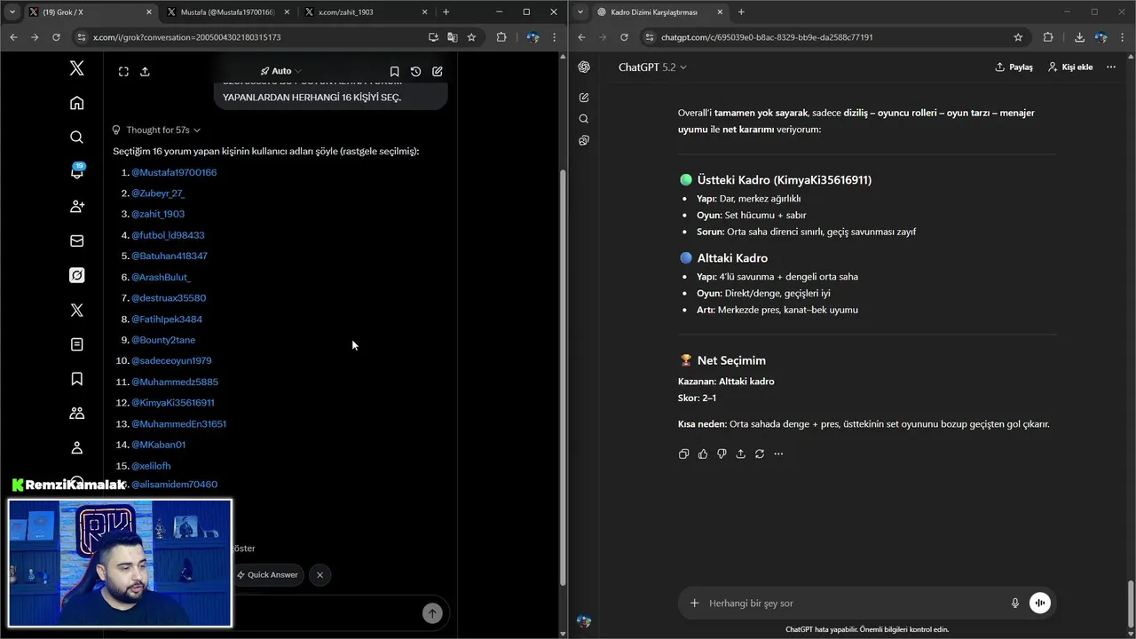This screenshot has width=1136, height=639.
Task: Click the X logo at the top of the sidebar
Action: click(76, 68)
